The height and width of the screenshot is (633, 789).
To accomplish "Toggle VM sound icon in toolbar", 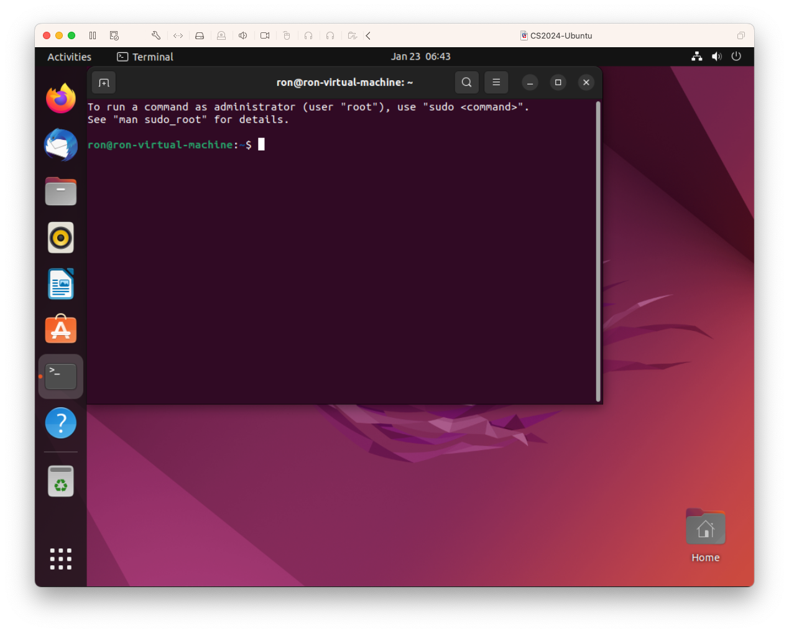I will point(243,35).
